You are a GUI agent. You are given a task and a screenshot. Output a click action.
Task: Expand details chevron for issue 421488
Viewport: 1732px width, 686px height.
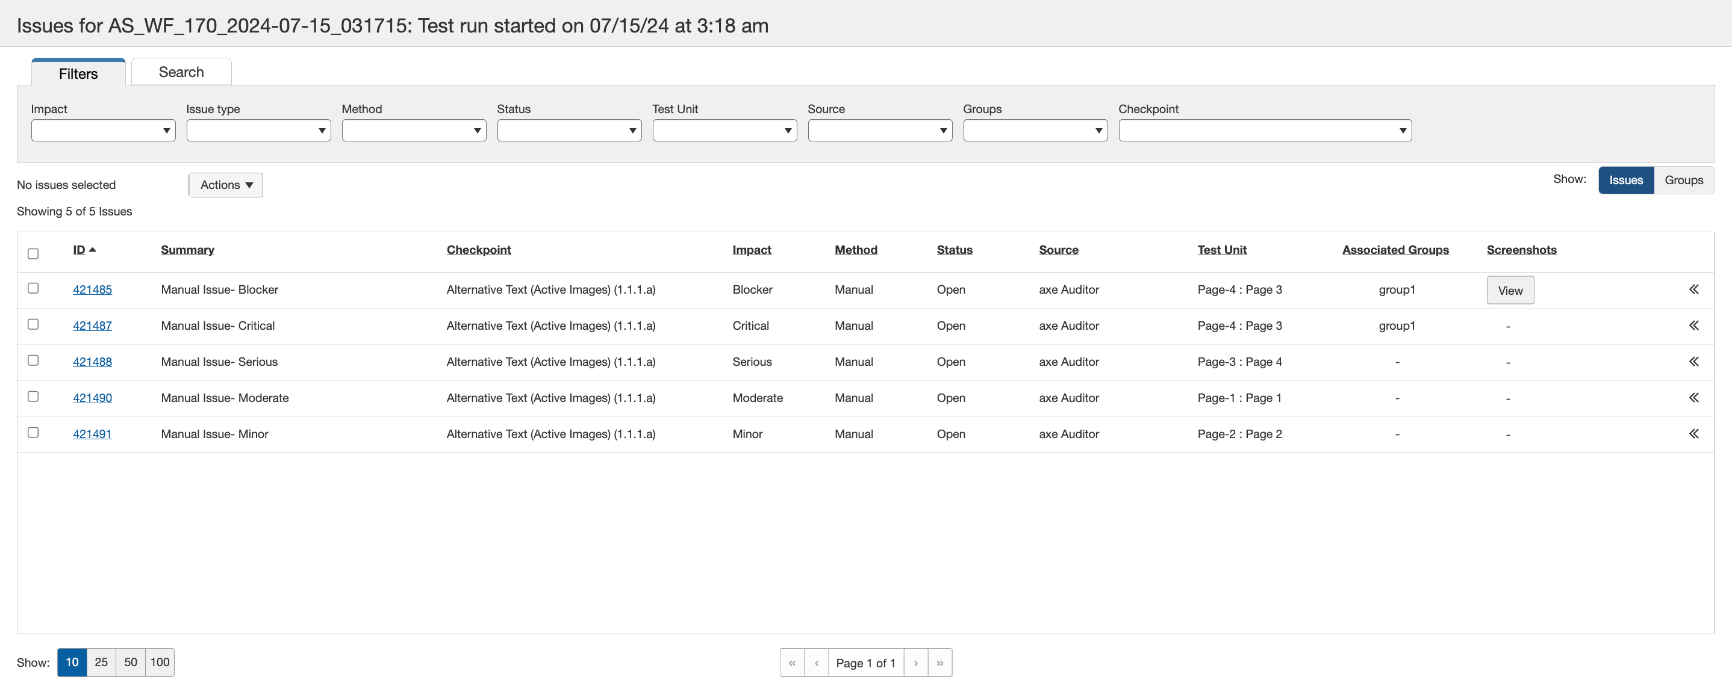pos(1693,362)
